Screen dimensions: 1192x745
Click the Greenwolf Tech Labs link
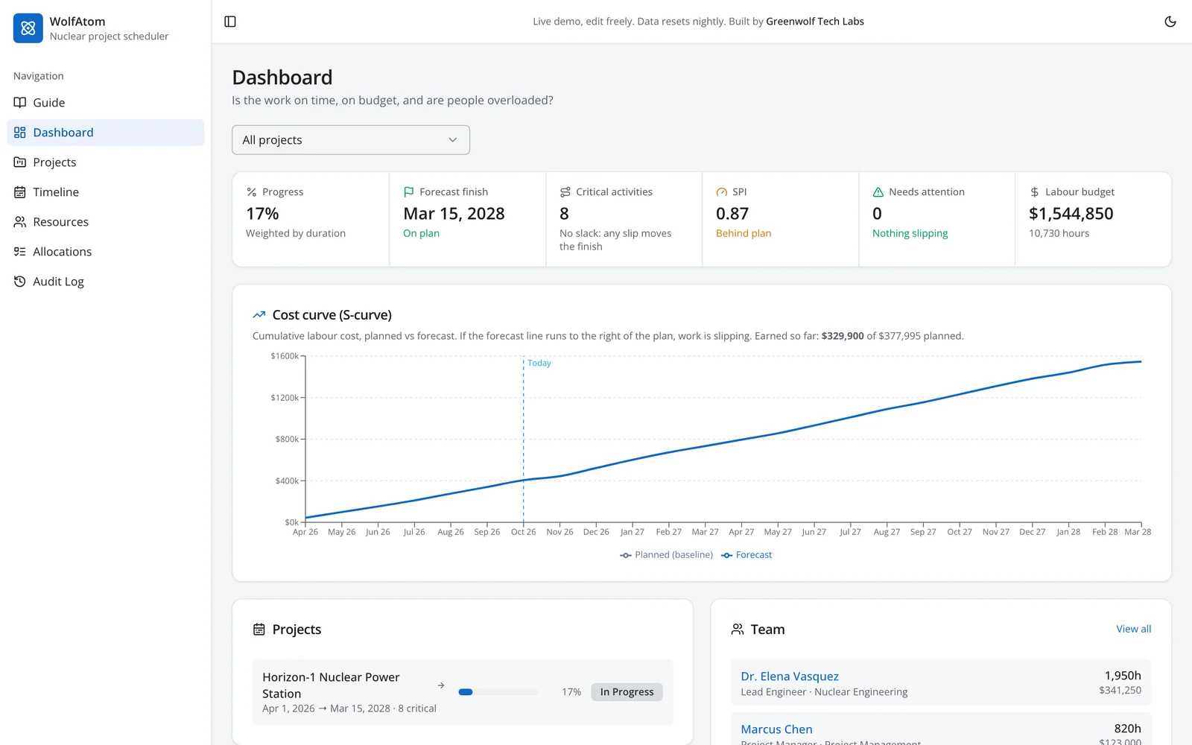(815, 22)
